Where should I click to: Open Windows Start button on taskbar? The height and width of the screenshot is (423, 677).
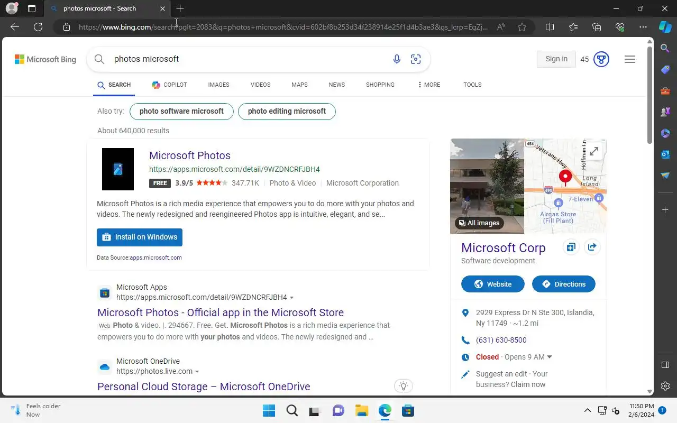point(269,410)
